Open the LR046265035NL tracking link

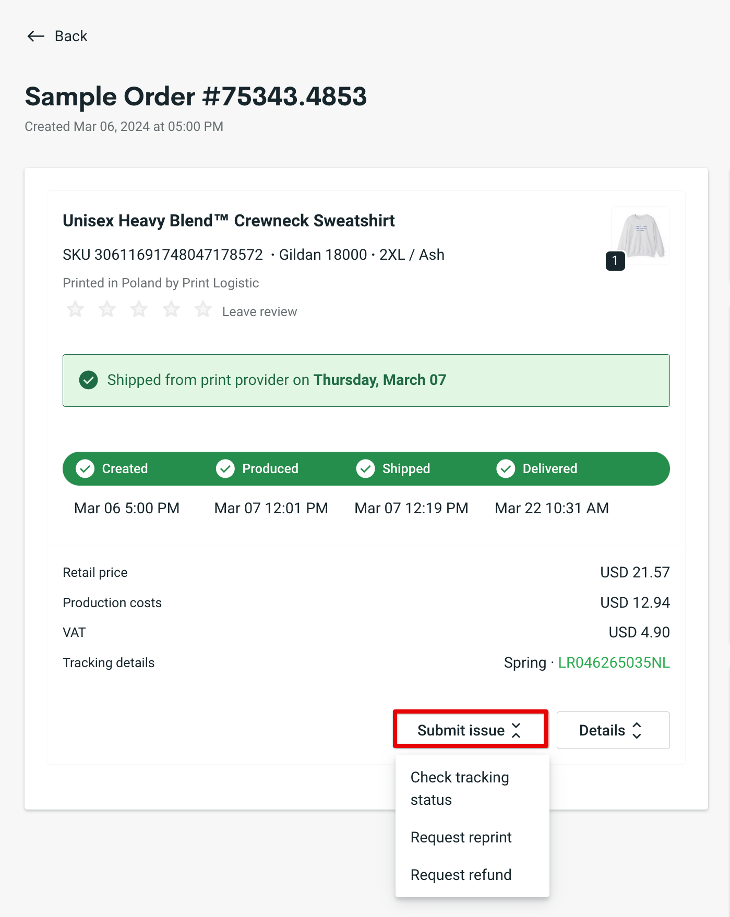click(x=614, y=662)
